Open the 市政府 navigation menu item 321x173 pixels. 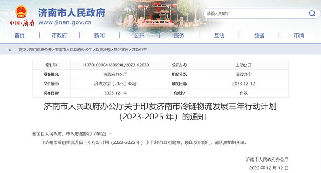coord(59,35)
